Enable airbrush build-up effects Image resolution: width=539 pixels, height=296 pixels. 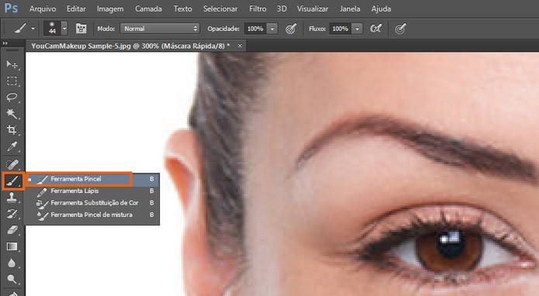(375, 29)
